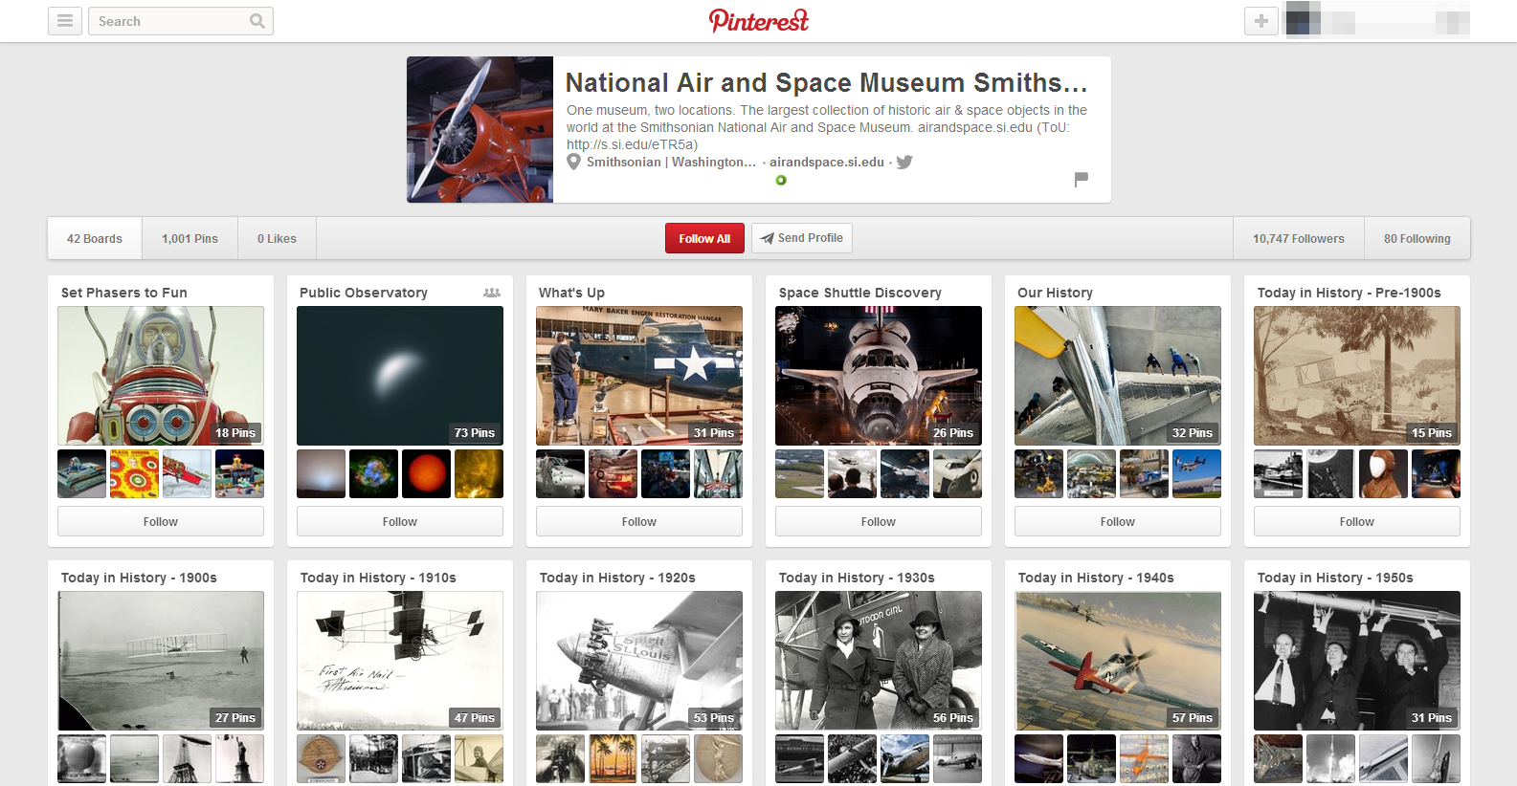Open the Spirit of St. Louis cover image
The height and width of the screenshot is (786, 1517).
click(639, 661)
